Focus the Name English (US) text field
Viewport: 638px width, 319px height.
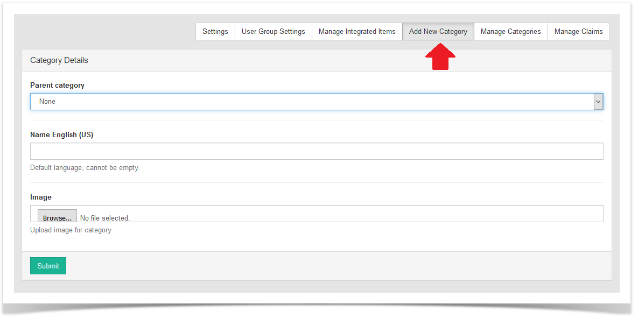[317, 151]
